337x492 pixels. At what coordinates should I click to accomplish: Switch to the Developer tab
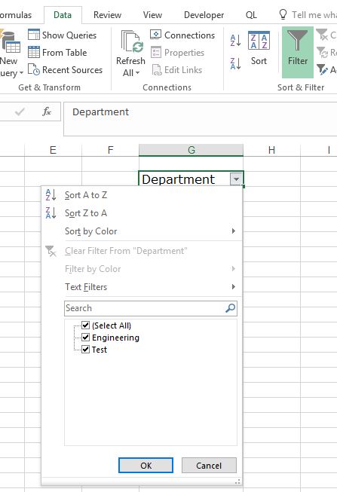click(204, 15)
